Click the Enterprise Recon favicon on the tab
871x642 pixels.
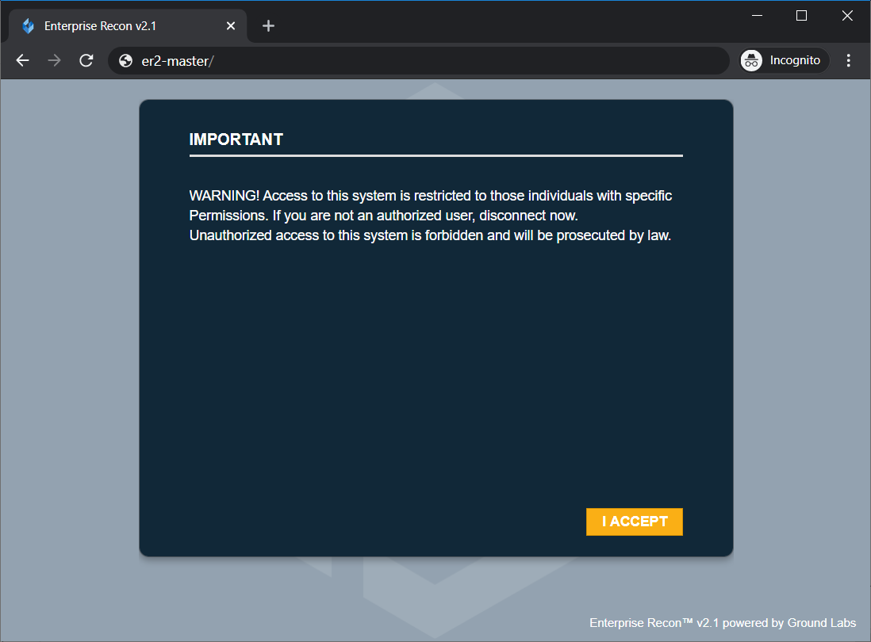point(27,25)
